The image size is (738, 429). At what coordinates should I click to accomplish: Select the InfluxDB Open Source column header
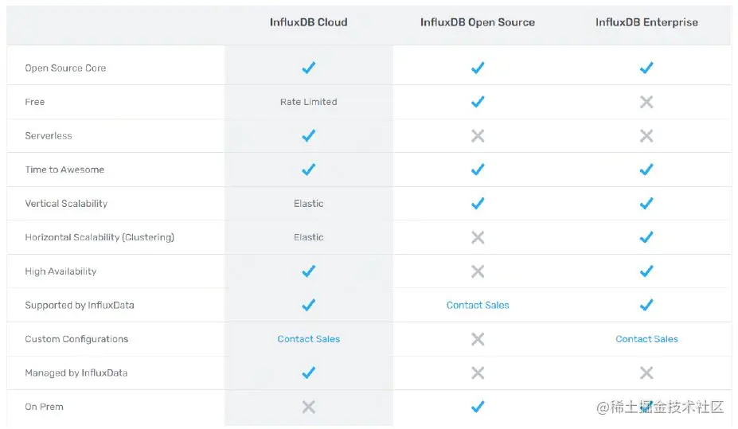point(478,22)
